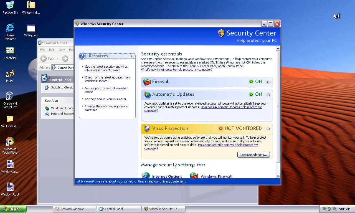Click the Security Center scrollbar up arrow

point(278,49)
